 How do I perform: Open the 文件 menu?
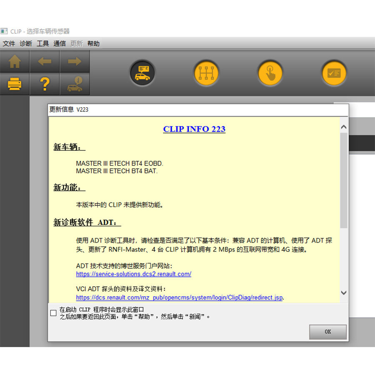(9, 43)
